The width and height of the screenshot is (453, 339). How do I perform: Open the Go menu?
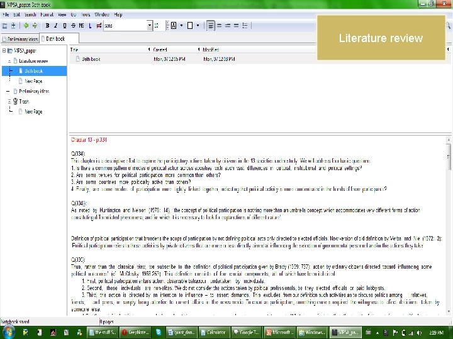(x=74, y=14)
